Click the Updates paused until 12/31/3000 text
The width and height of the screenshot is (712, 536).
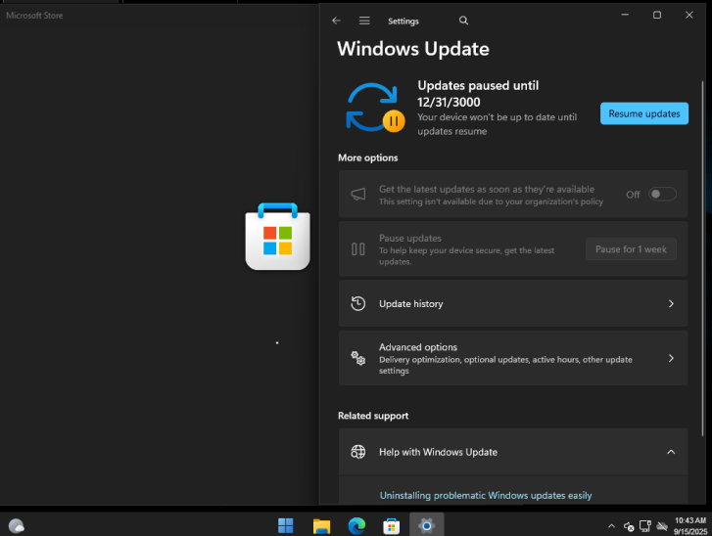pos(478,94)
